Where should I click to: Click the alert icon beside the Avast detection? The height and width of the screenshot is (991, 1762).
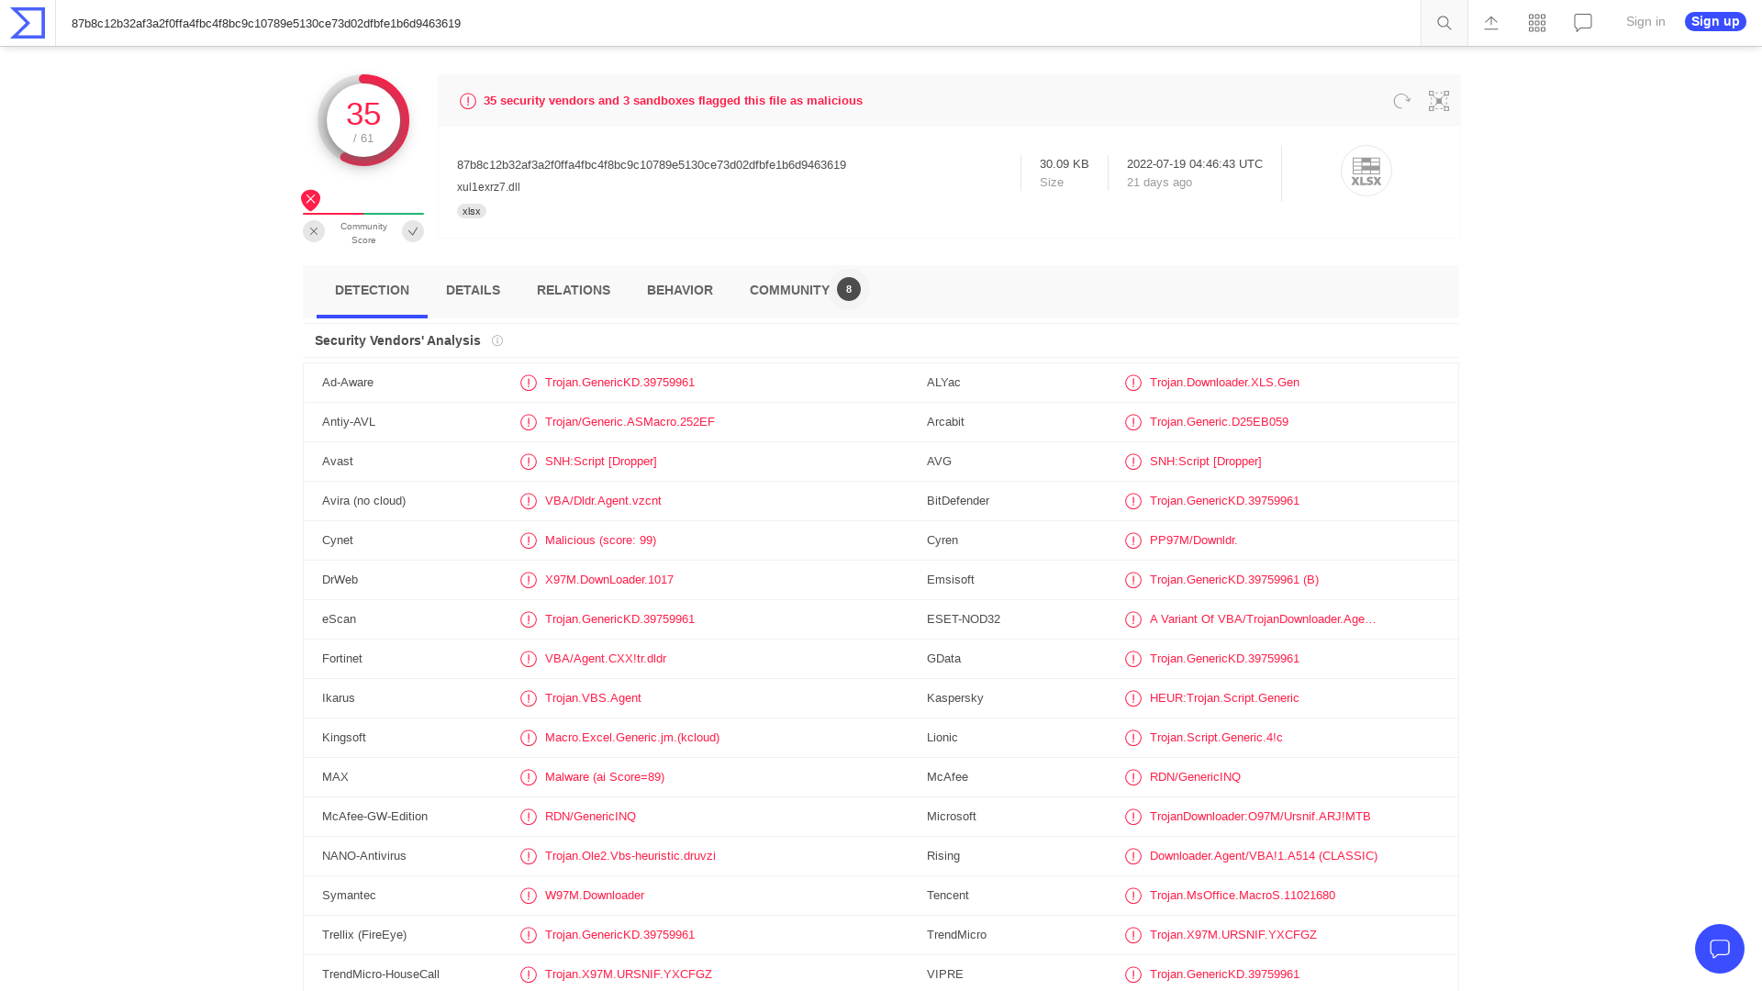[x=529, y=462]
